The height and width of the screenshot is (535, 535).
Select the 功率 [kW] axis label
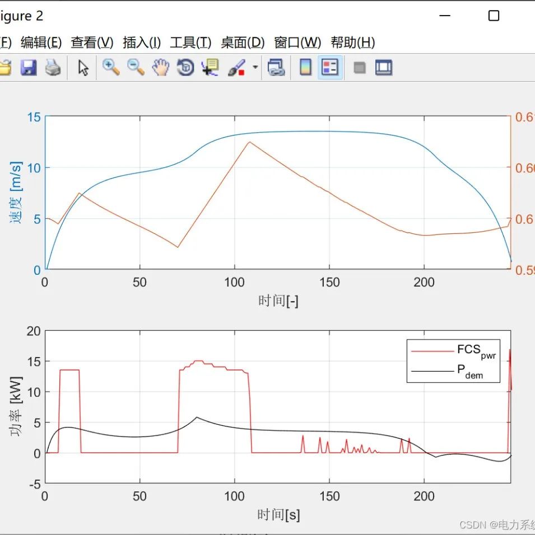pyautogui.click(x=16, y=406)
